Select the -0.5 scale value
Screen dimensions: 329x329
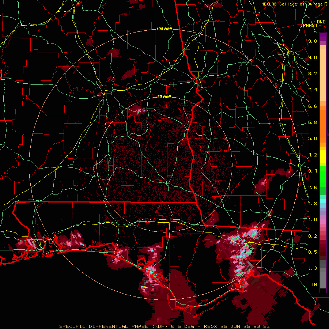coord(311,252)
